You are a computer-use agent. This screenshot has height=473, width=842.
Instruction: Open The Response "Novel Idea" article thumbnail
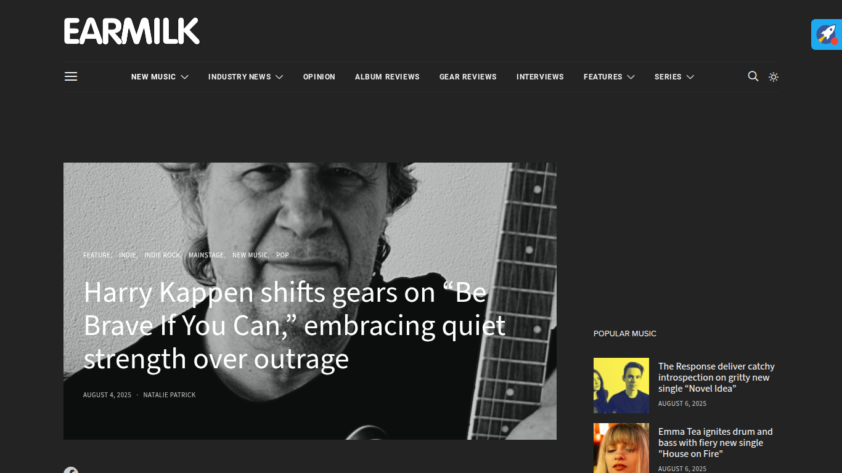pos(621,386)
